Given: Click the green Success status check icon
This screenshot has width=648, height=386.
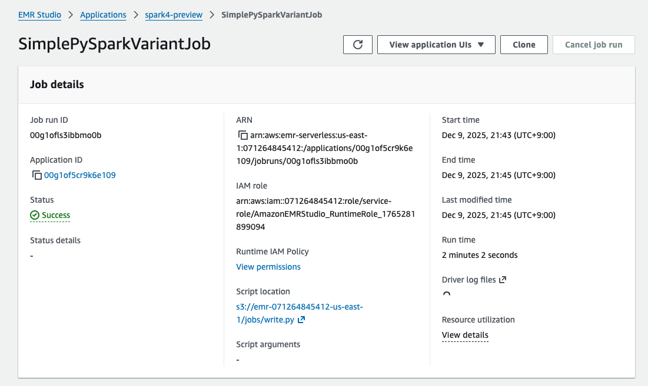Looking at the screenshot, I should (x=35, y=215).
